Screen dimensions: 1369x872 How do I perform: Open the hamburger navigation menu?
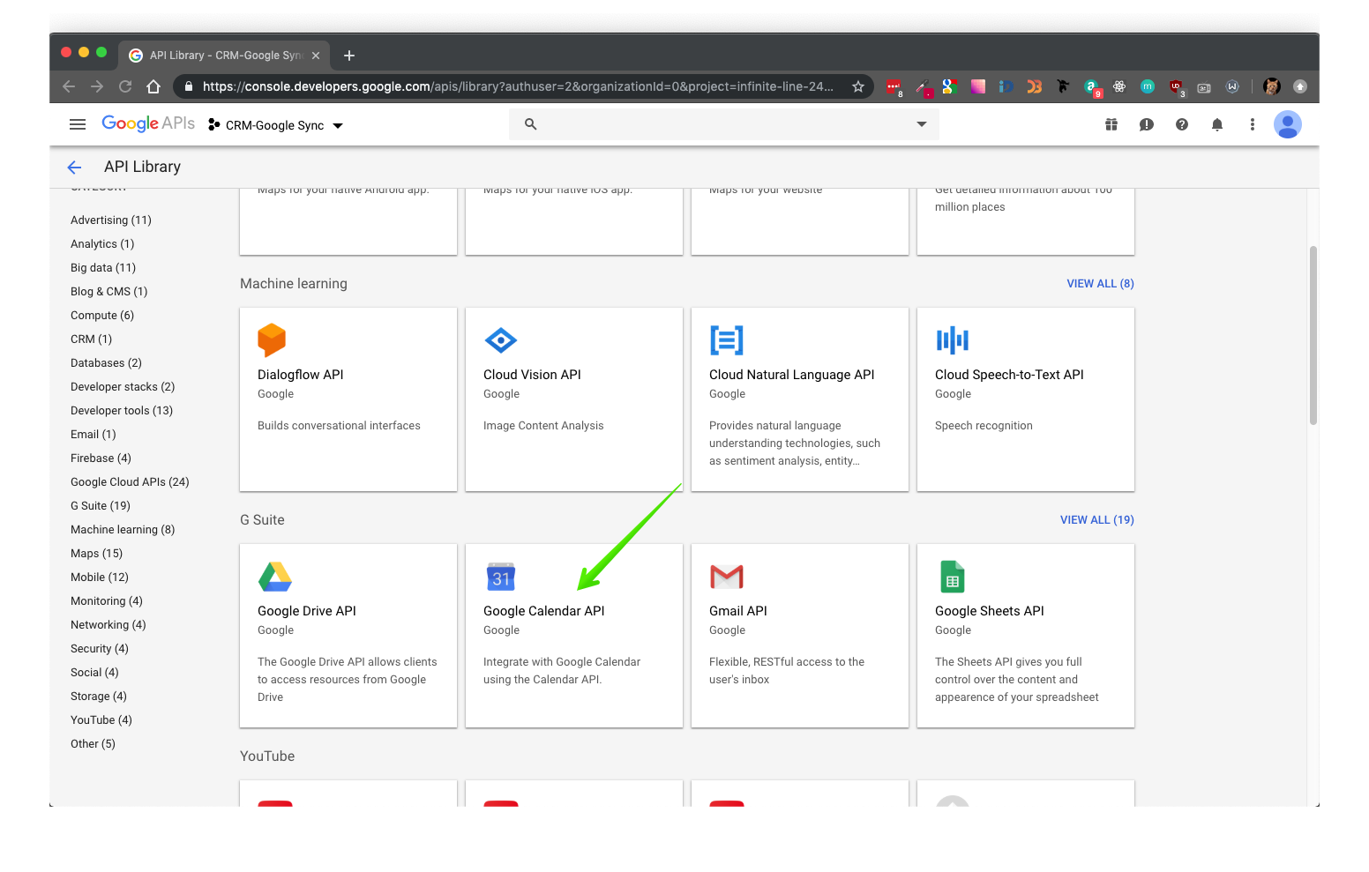78,124
